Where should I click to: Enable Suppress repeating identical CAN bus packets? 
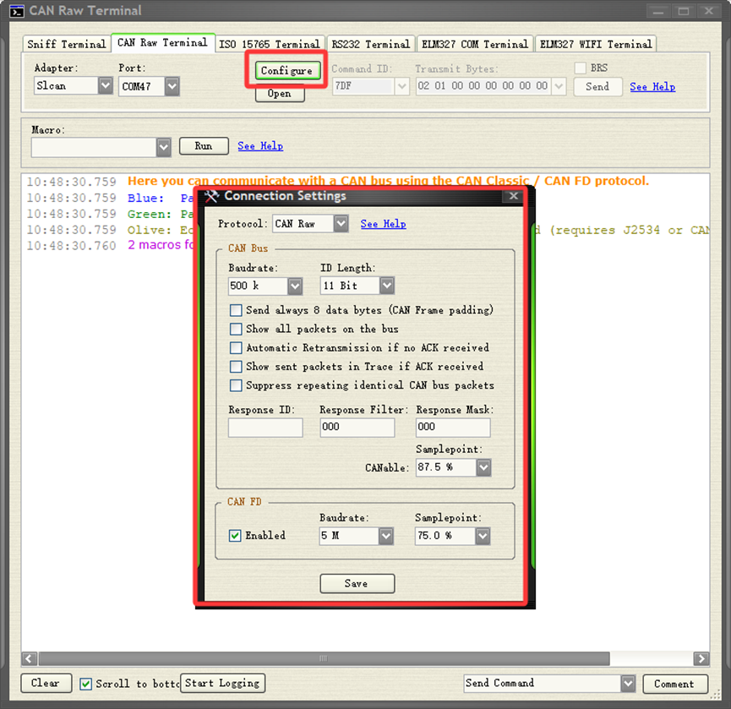click(236, 385)
